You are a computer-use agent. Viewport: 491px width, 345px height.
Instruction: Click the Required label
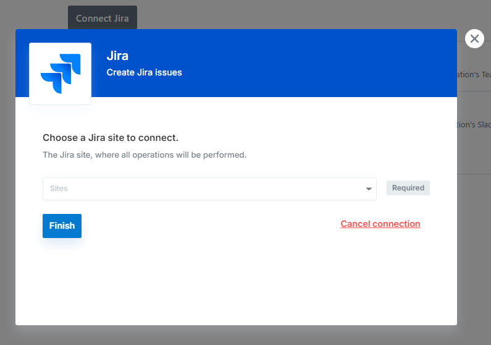408,188
